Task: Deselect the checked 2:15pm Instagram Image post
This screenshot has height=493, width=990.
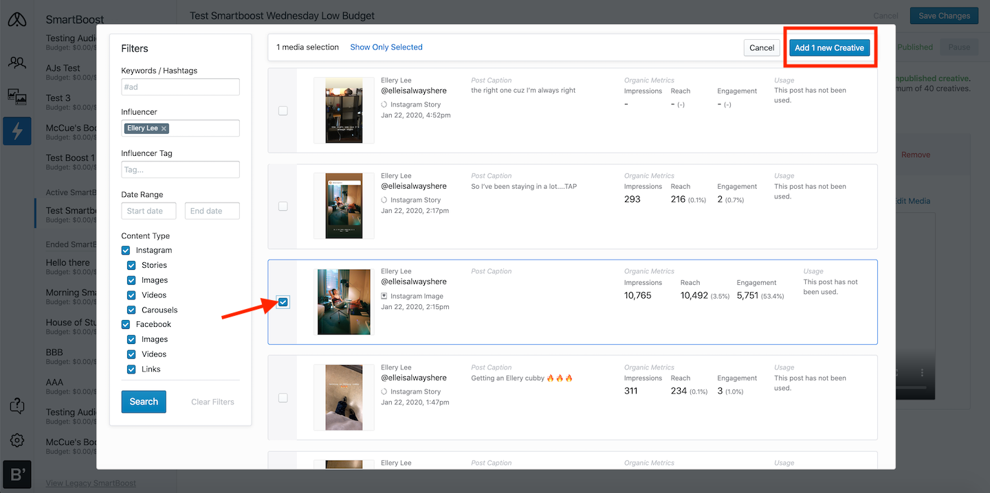Action: [x=283, y=302]
